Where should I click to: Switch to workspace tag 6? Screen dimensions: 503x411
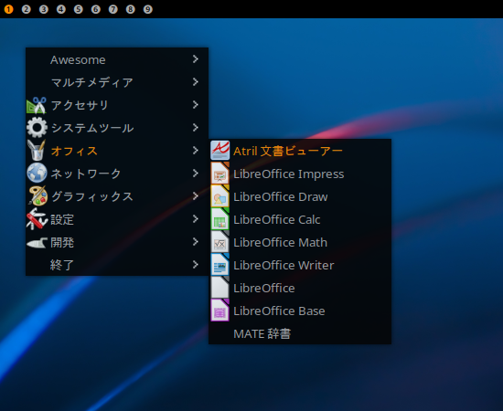95,9
